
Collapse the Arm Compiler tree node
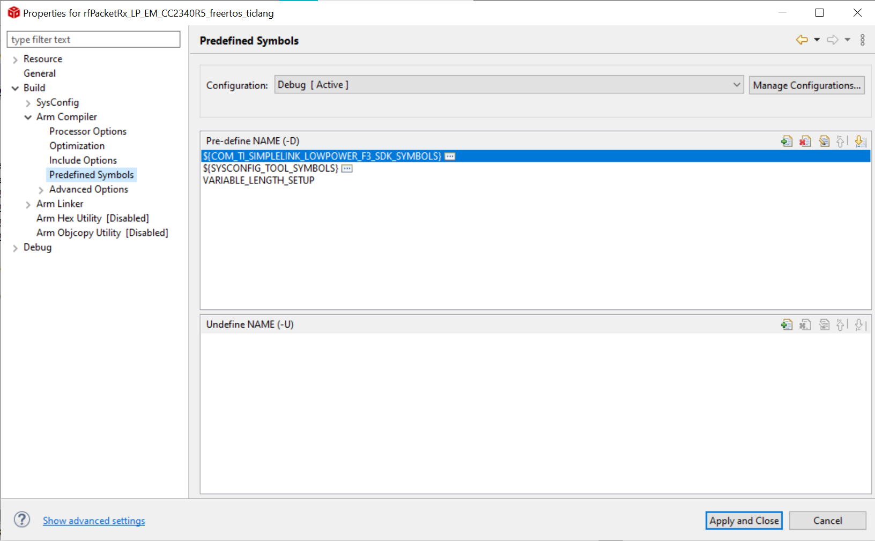click(28, 117)
